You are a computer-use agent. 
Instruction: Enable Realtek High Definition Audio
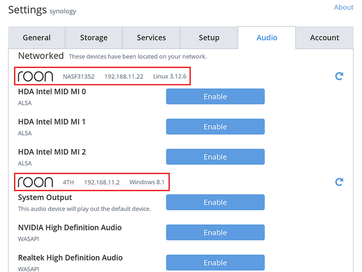click(215, 262)
